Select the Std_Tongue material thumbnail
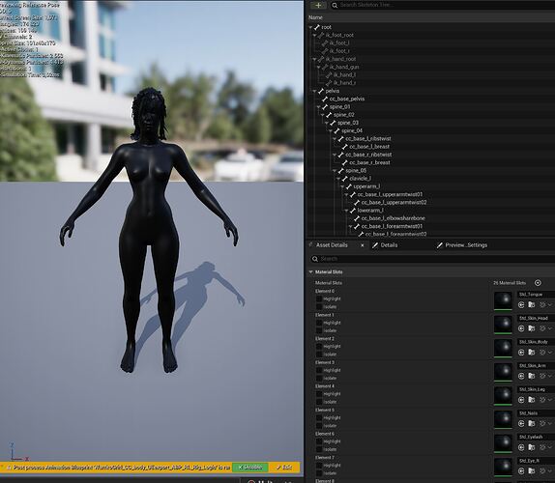Screen dimensions: 555x483 [x=503, y=300]
